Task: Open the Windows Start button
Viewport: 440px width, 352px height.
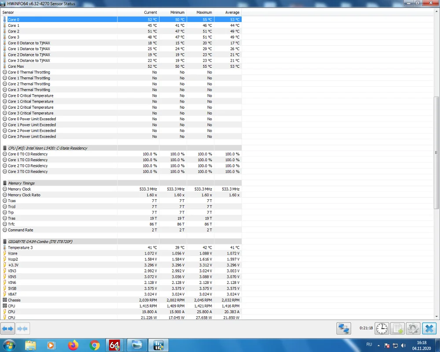Action: (9, 345)
